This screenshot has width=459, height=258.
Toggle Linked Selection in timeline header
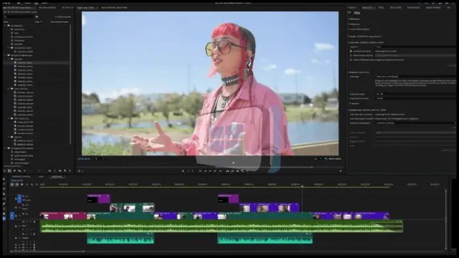[x=22, y=184]
